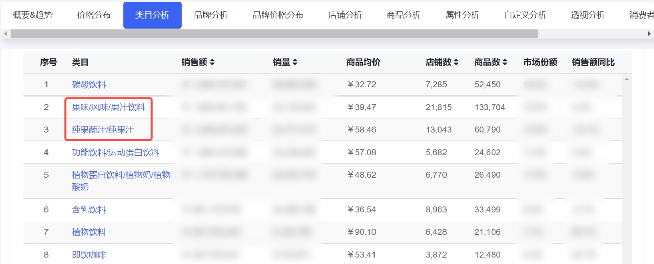Viewport: 654px width, 264px height.
Task: Click the 13,043 store count cell
Action: [439, 130]
